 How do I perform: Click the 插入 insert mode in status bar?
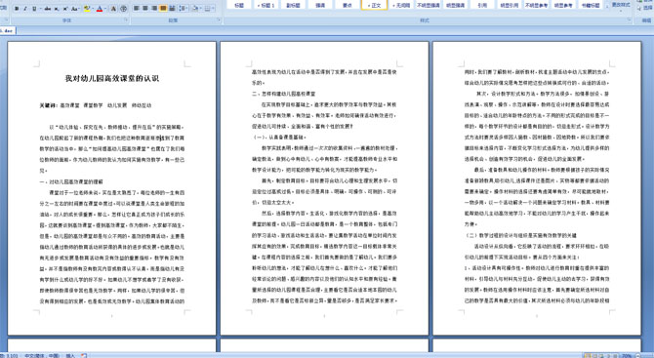(x=70, y=355)
